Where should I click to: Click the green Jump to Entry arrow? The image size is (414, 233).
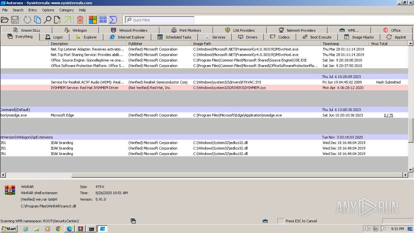[68, 20]
